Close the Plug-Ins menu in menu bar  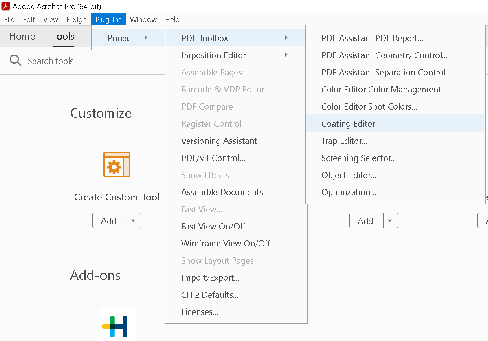(109, 19)
